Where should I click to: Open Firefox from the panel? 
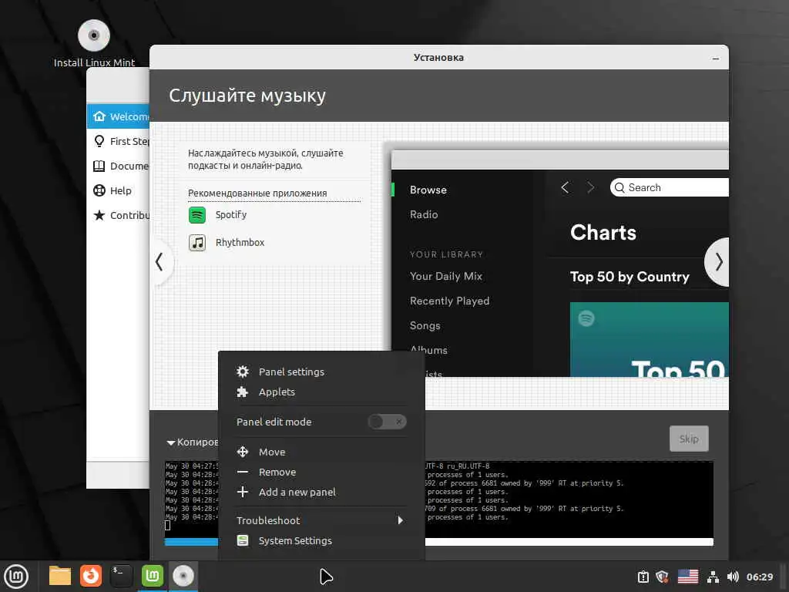pyautogui.click(x=91, y=576)
